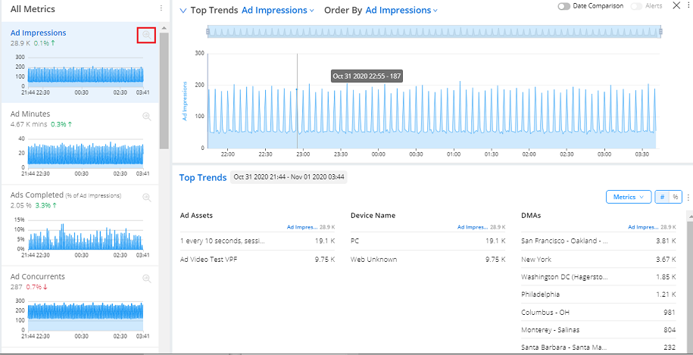Zoom into the Ad Impressions metric
Viewport: 693px width, 355px height.
pyautogui.click(x=147, y=35)
